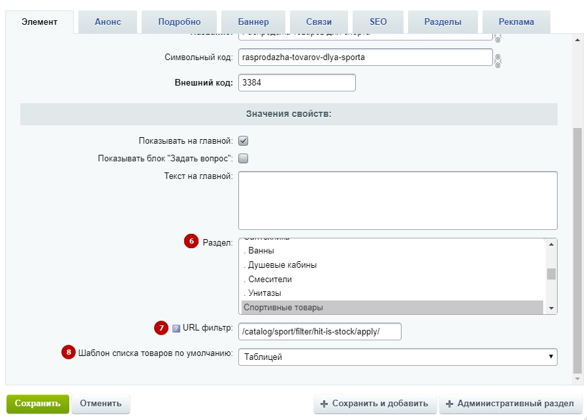Click the main form vertical scrollbar thumb
This screenshot has height=420, width=587.
578,251
